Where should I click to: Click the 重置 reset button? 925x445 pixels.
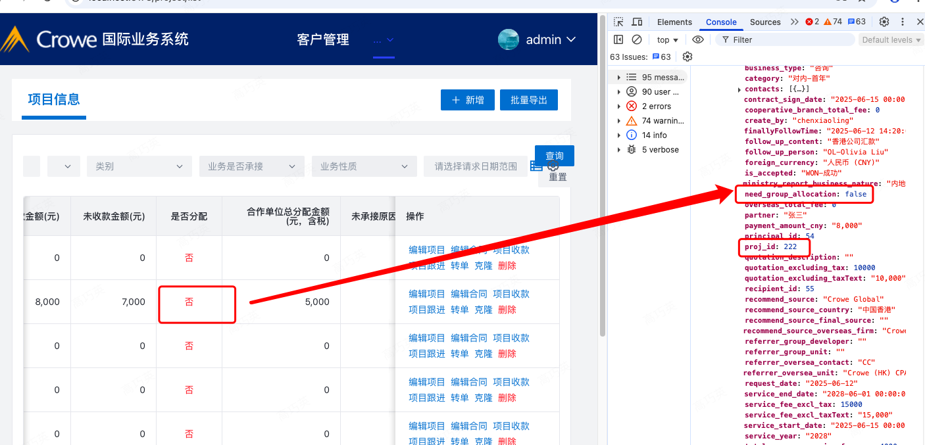coord(558,177)
